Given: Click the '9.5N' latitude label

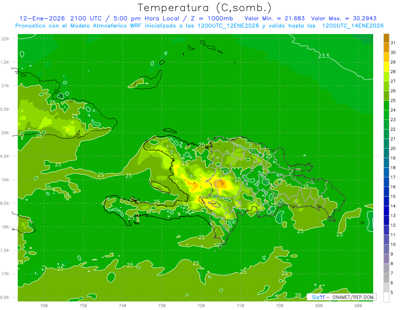Looking at the screenshot, I should tap(5, 156).
